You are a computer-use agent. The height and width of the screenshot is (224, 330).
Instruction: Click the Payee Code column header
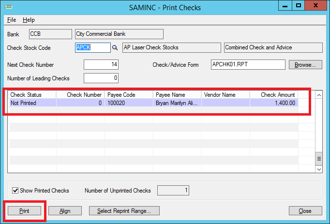(129, 95)
